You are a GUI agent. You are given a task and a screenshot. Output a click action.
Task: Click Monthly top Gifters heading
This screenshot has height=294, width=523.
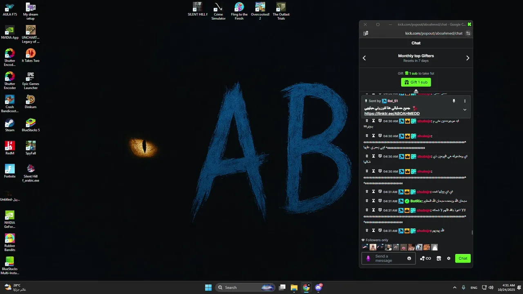pyautogui.click(x=416, y=56)
